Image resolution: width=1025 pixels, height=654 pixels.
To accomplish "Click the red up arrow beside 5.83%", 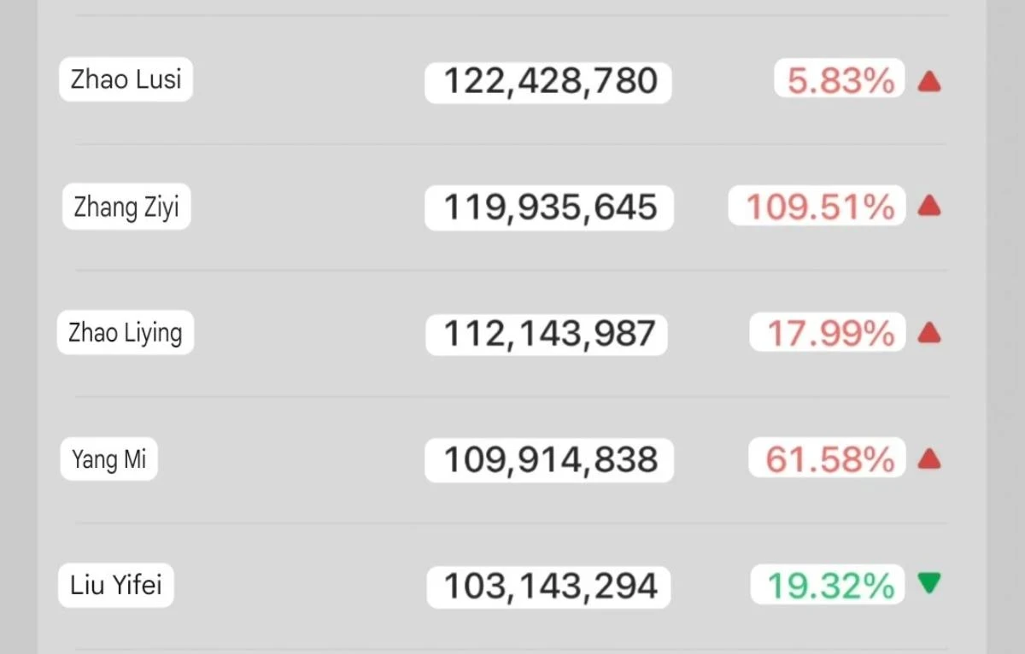I will [x=929, y=82].
